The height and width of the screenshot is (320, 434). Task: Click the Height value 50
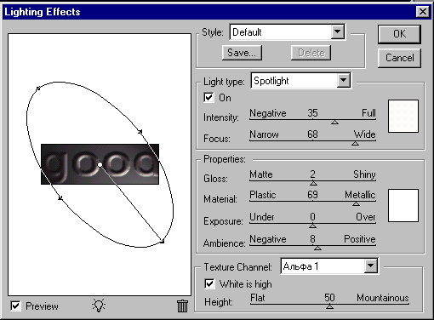click(329, 298)
